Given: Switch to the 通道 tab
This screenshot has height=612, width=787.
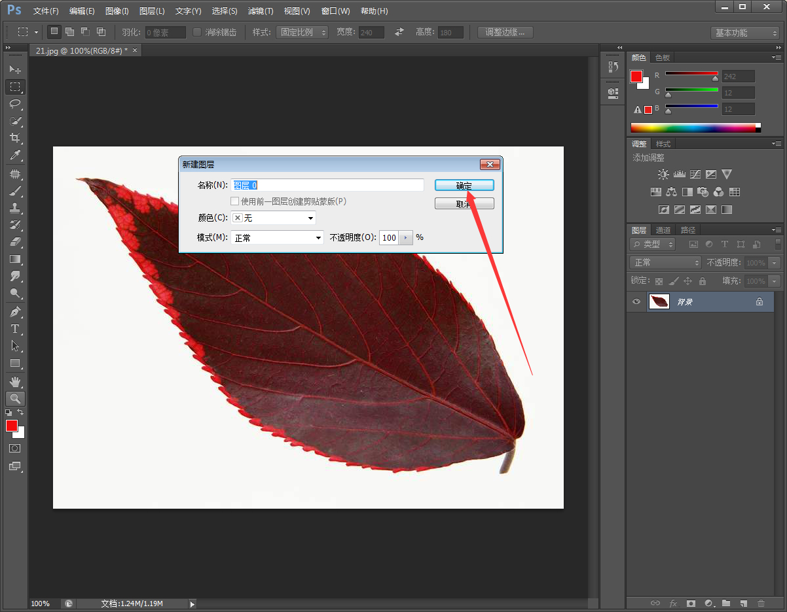Looking at the screenshot, I should pos(663,230).
